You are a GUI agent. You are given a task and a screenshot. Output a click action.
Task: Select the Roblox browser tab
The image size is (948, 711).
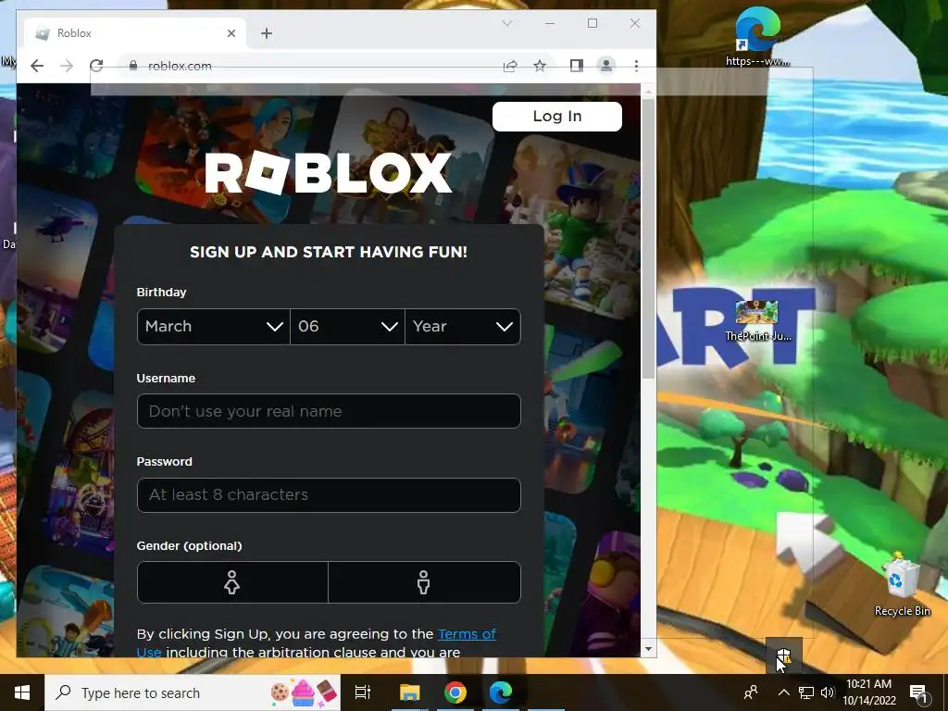tap(135, 33)
